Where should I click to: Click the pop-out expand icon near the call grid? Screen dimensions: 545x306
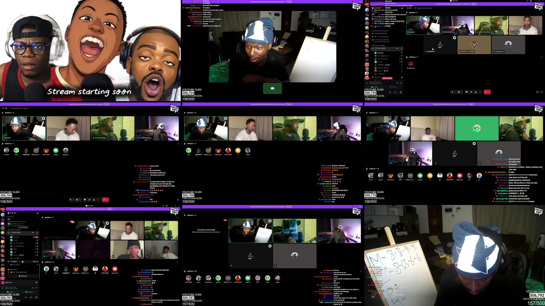538,92
